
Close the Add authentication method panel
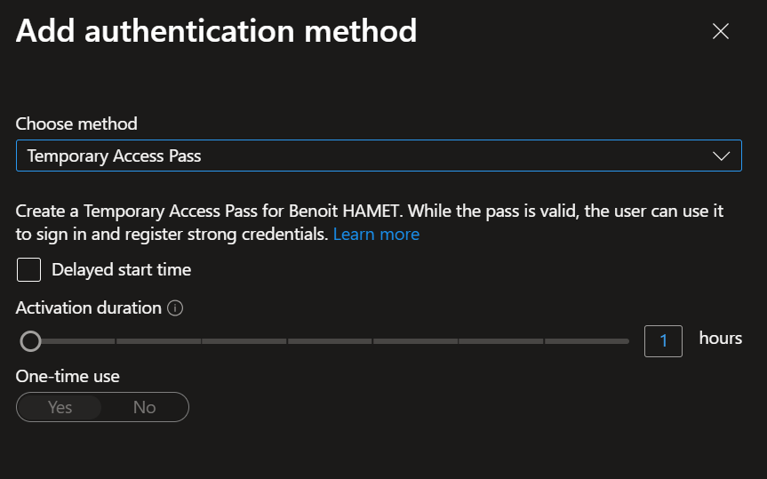[721, 32]
